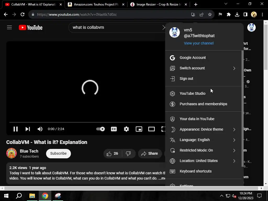Skip to the next video
This screenshot has height=201, width=268.
[28, 129]
